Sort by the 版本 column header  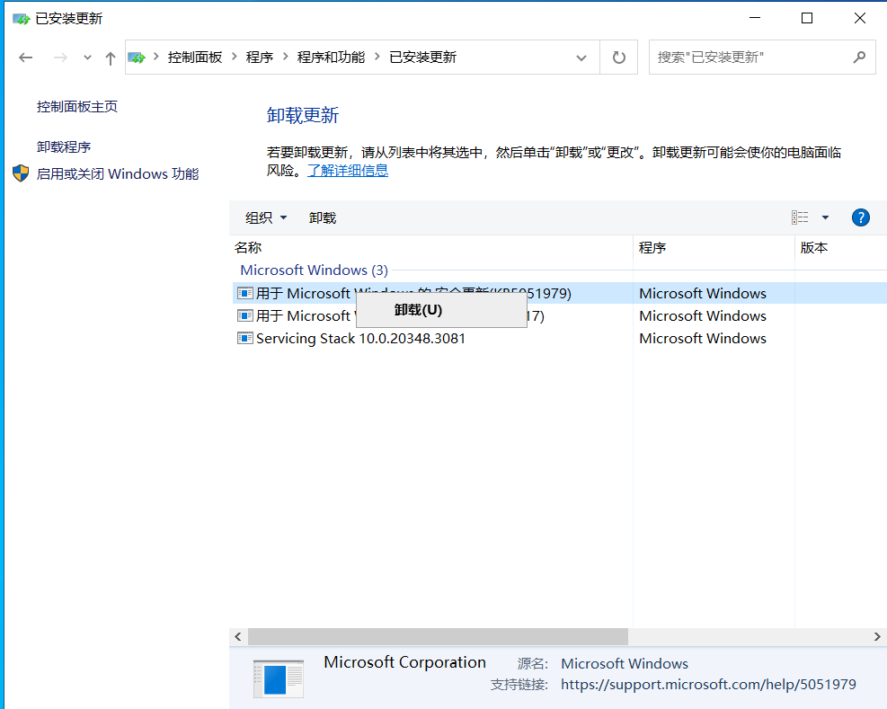tap(840, 247)
